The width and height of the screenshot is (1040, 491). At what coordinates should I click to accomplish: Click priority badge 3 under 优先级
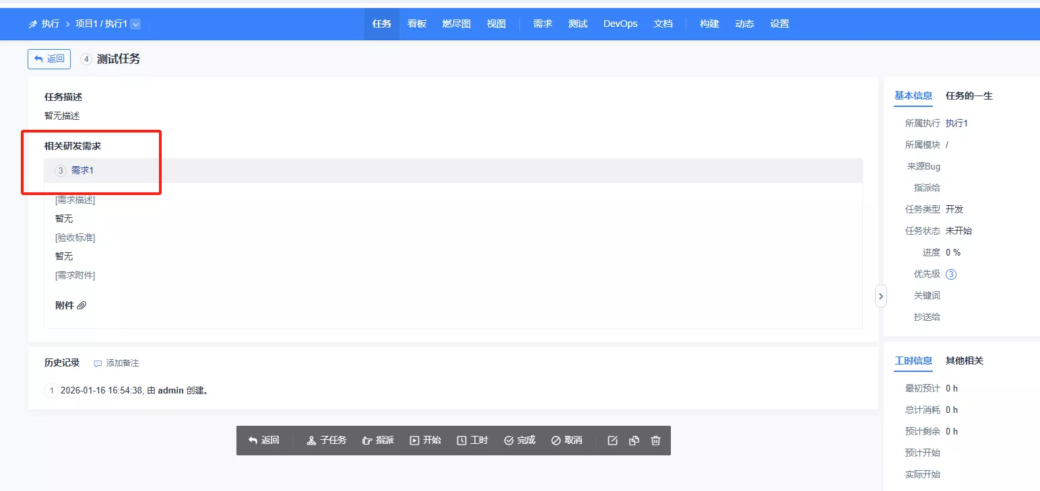(951, 274)
